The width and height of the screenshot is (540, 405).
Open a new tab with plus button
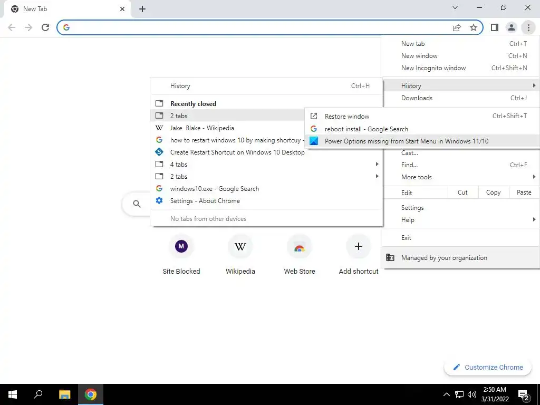(142, 9)
